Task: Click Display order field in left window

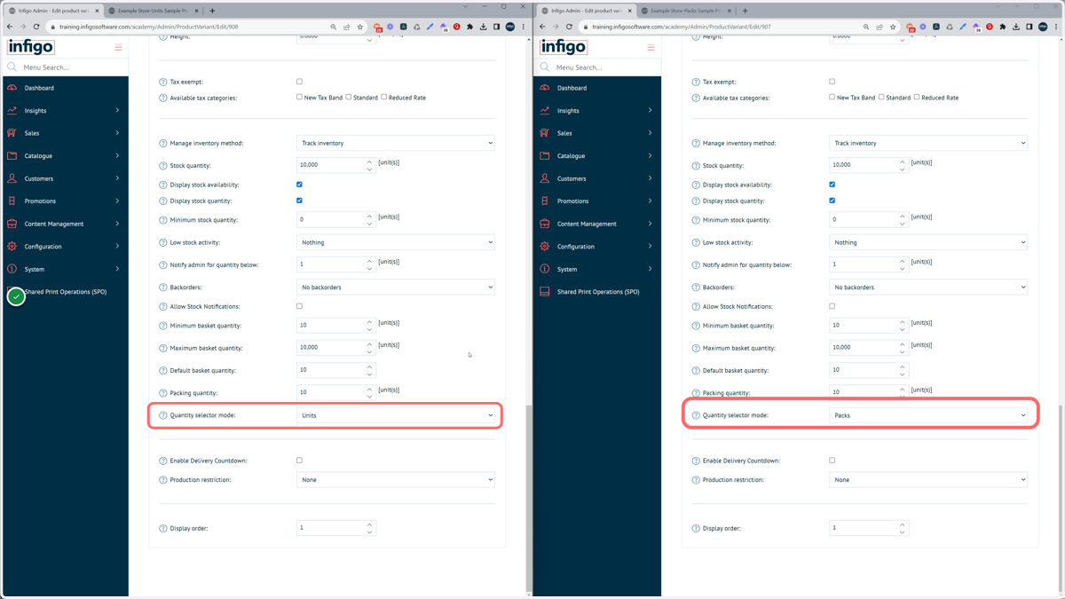Action: [336, 528]
